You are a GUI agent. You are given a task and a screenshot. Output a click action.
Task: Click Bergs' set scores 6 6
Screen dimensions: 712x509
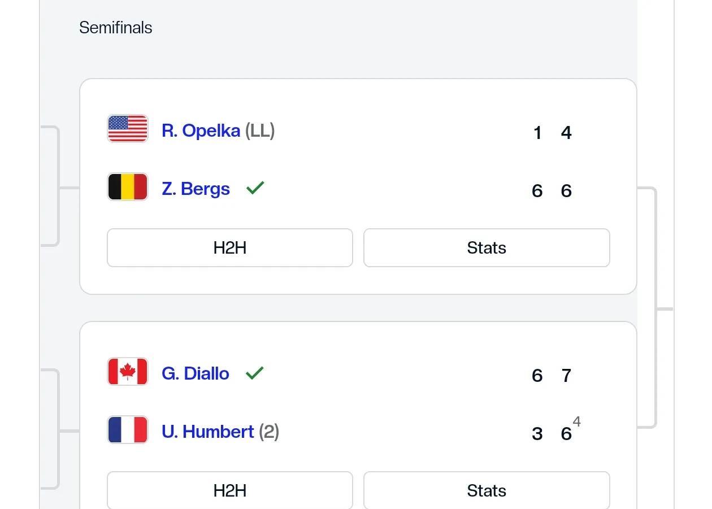pos(552,191)
